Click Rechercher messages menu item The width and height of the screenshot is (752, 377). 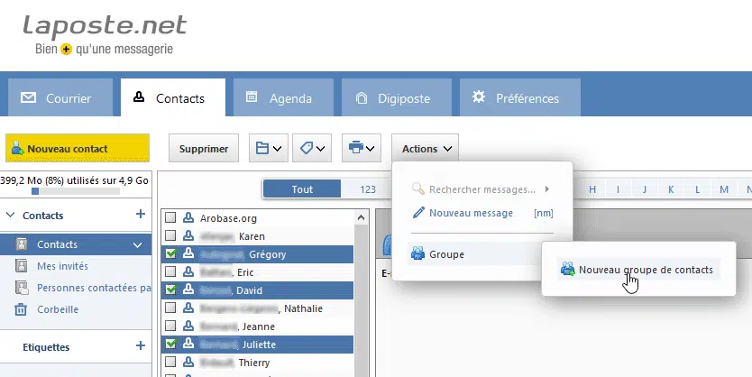coord(482,189)
